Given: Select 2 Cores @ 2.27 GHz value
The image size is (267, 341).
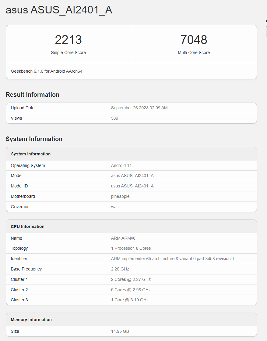Looking at the screenshot, I should (131, 279).
